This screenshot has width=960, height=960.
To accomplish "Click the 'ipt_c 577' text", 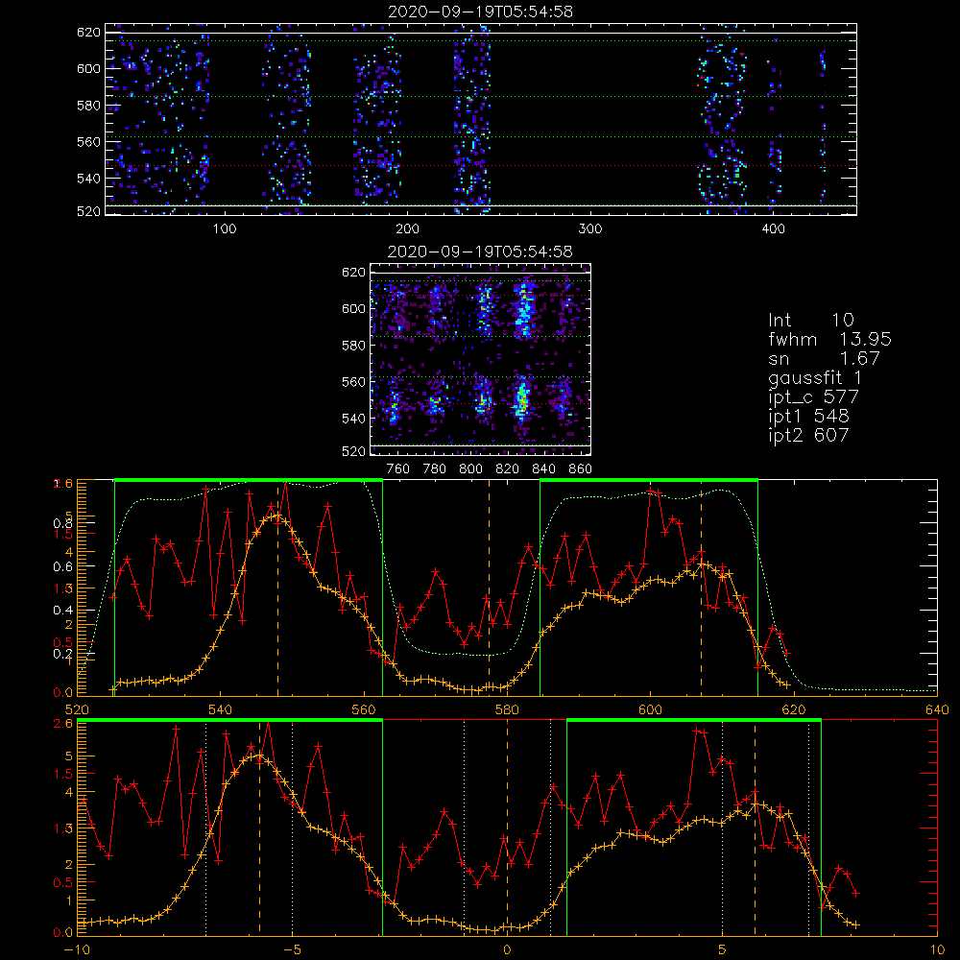I will point(814,397).
